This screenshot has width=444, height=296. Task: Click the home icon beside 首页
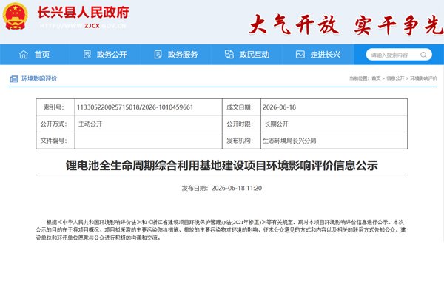coord(24,54)
